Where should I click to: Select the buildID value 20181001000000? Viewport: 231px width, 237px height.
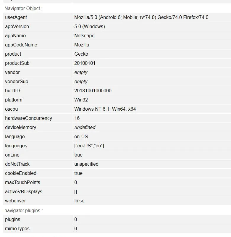point(93,91)
